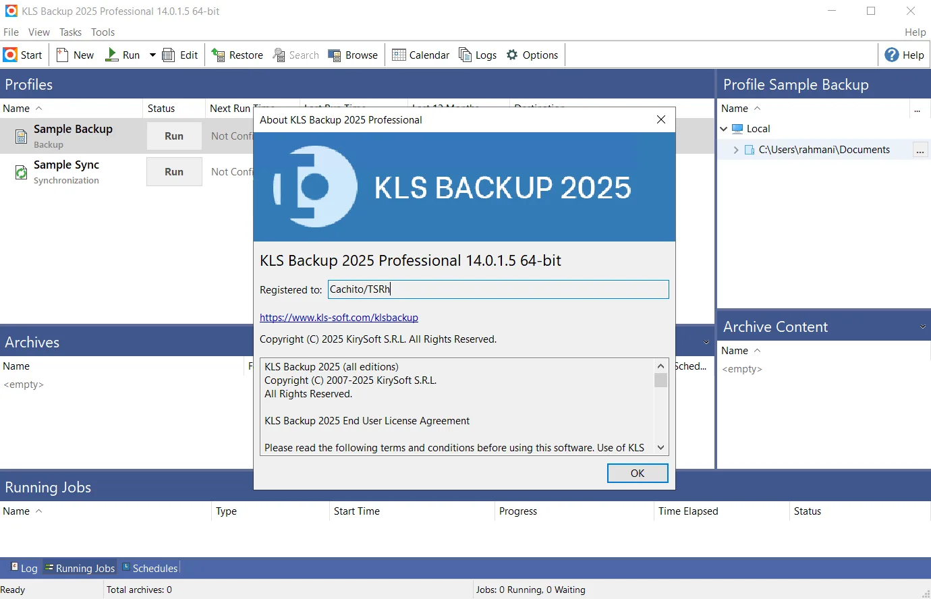Click Run button for Sample Sync
This screenshot has width=931, height=599.
click(174, 171)
